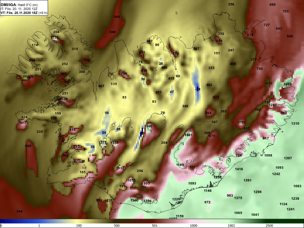Click the map value '818'

(x=72, y=130)
